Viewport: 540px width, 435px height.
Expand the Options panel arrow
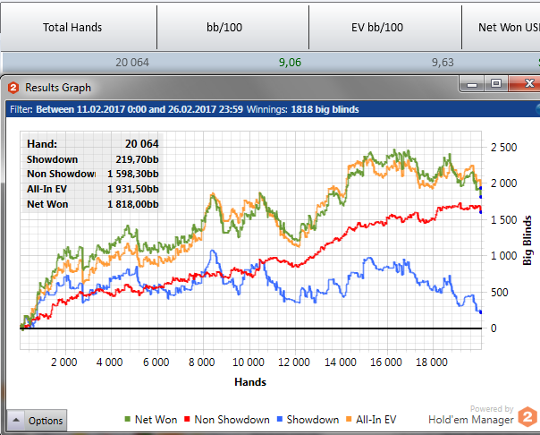click(x=16, y=420)
